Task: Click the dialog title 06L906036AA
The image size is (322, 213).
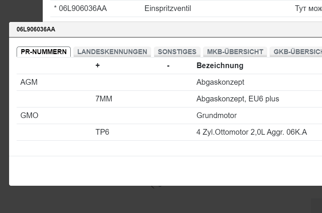Action: click(x=36, y=29)
